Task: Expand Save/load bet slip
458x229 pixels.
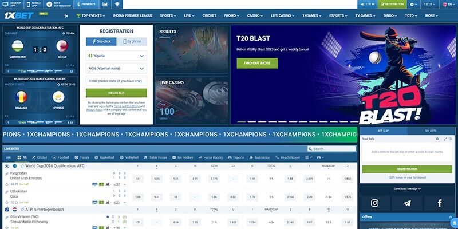Action: click(407, 189)
